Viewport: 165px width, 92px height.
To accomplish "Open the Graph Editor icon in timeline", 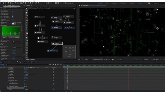I will tap(61, 65).
